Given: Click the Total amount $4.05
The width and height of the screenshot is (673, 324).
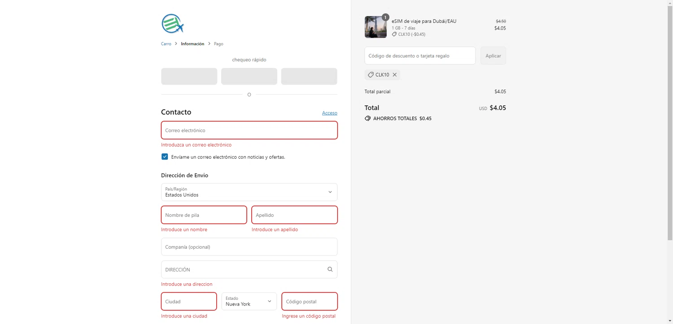Looking at the screenshot, I should (x=498, y=108).
